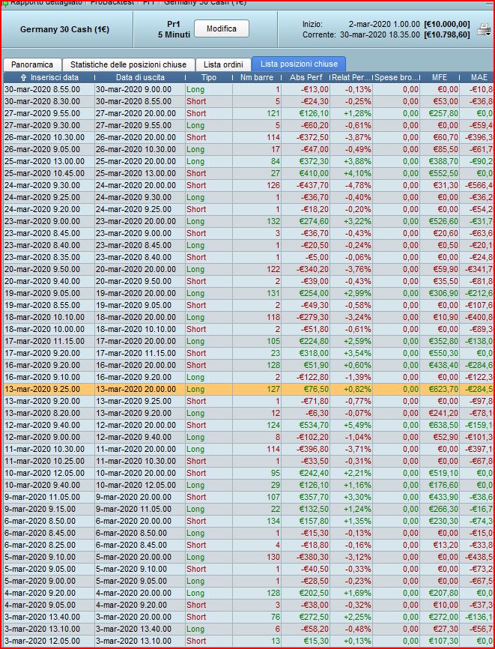This screenshot has width=495, height=649.
Task: Select entry date 27-mar-2020 9.55.00
Action: pyautogui.click(x=42, y=113)
